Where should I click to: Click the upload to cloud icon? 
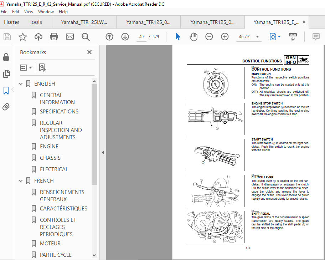tap(38, 37)
